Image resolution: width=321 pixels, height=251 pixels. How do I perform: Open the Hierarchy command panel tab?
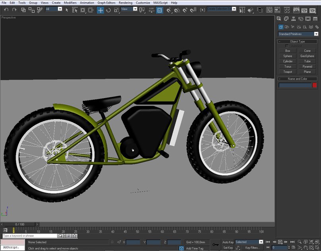(x=294, y=18)
